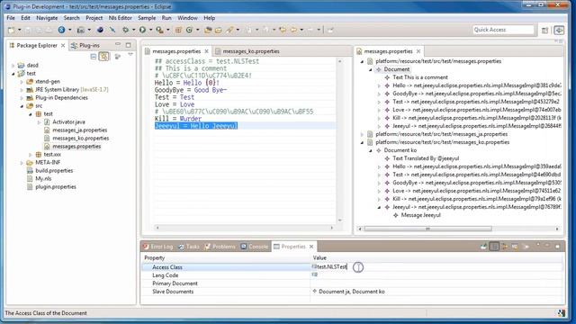Click the dark blue sphere toolbar icon
The image size is (576, 324).
[100, 30]
